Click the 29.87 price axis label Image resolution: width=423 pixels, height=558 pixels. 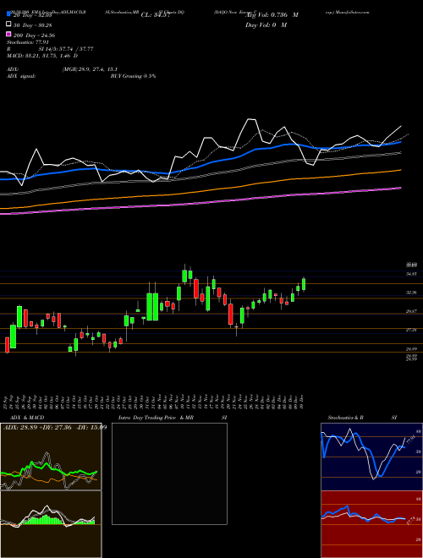pos(411,311)
